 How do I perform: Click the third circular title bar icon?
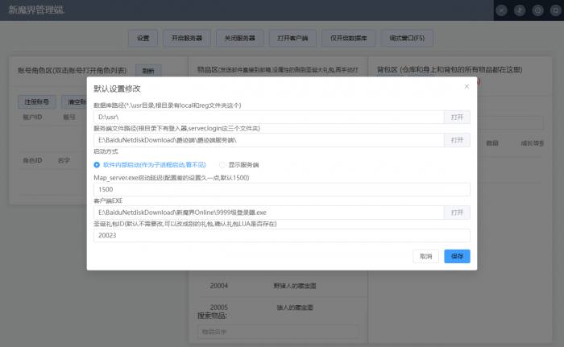(x=537, y=10)
